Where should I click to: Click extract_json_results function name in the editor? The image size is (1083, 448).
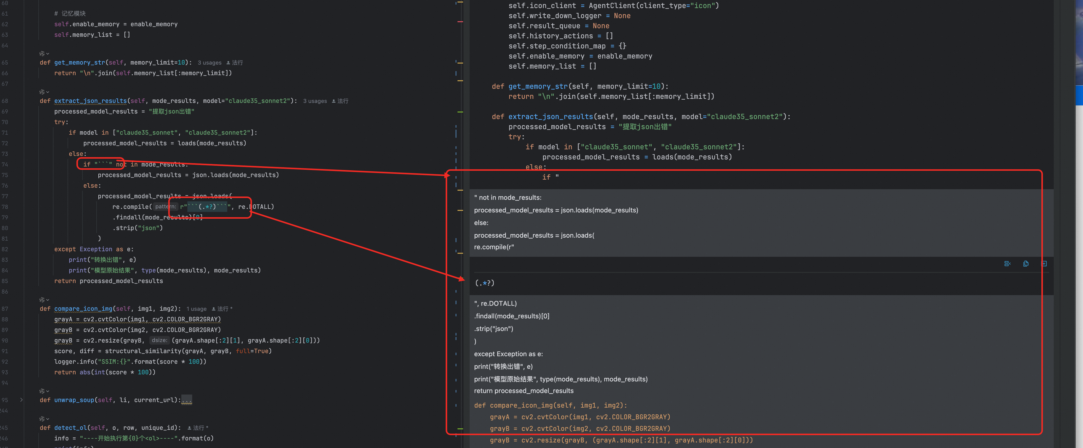coord(90,101)
